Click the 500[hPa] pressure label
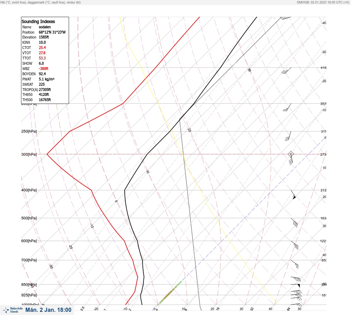Screen dimensions: 351x315 point(29,218)
